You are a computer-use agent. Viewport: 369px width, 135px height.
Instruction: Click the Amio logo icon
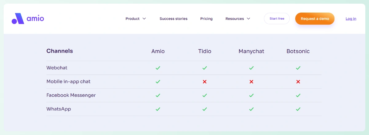[x=18, y=19]
